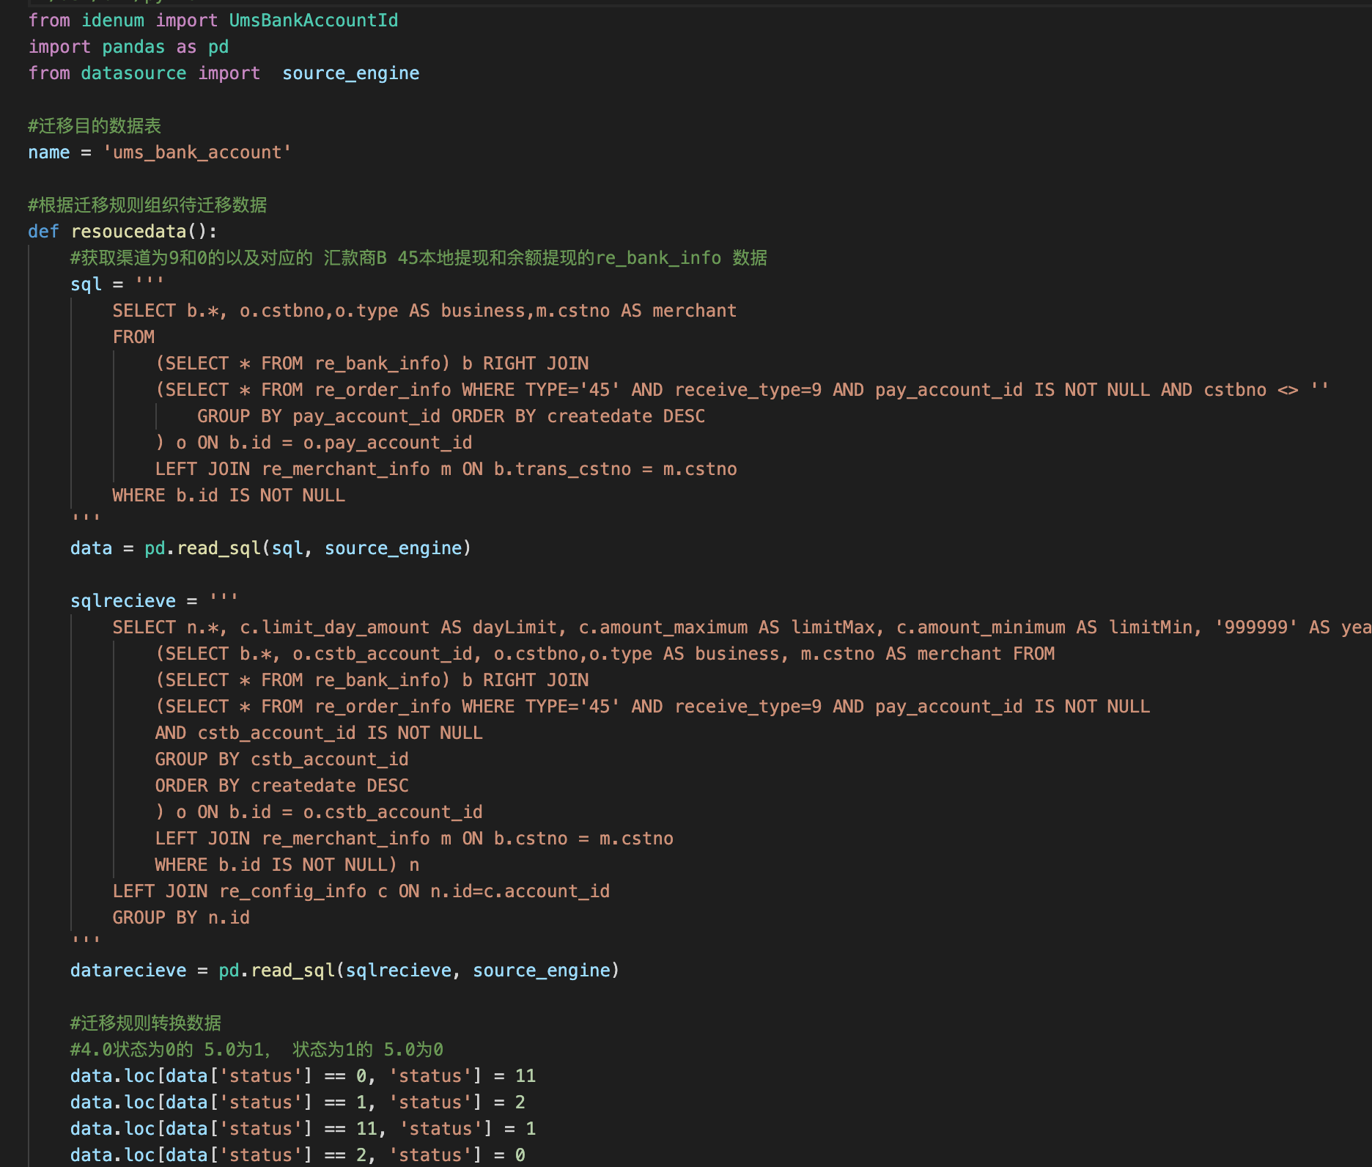Click the string 'ums_bank_account'
The width and height of the screenshot is (1372, 1167).
197,152
